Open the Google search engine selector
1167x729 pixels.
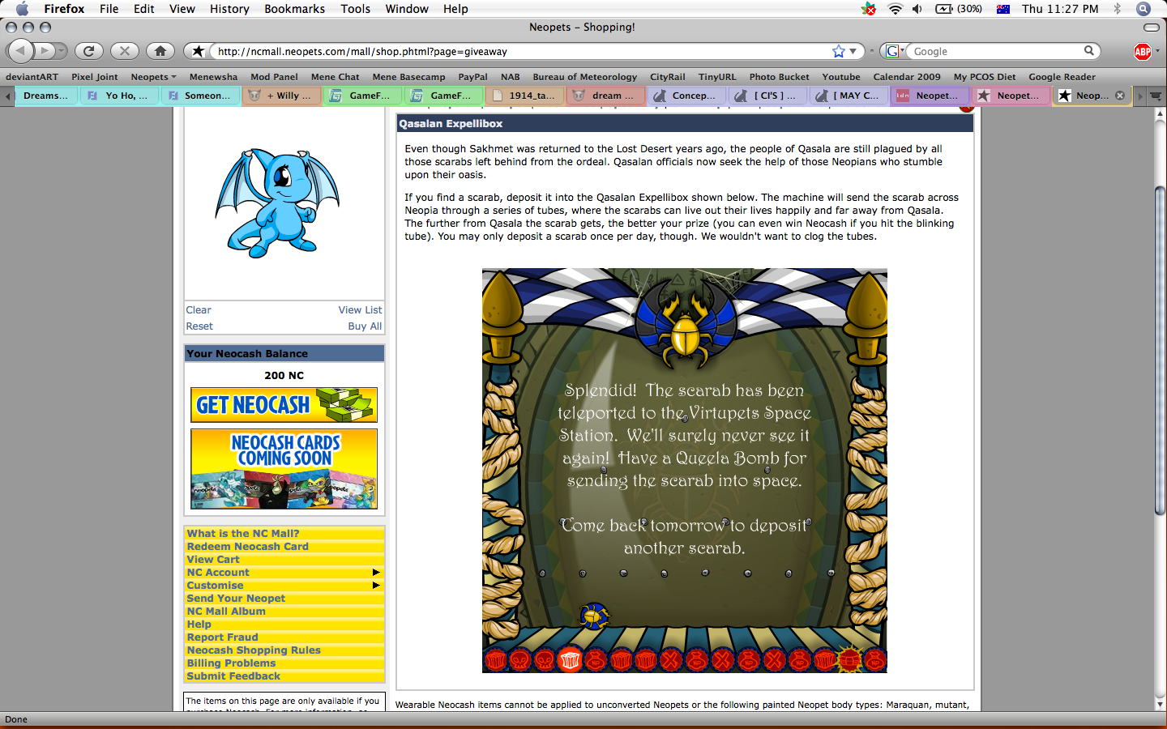click(893, 51)
